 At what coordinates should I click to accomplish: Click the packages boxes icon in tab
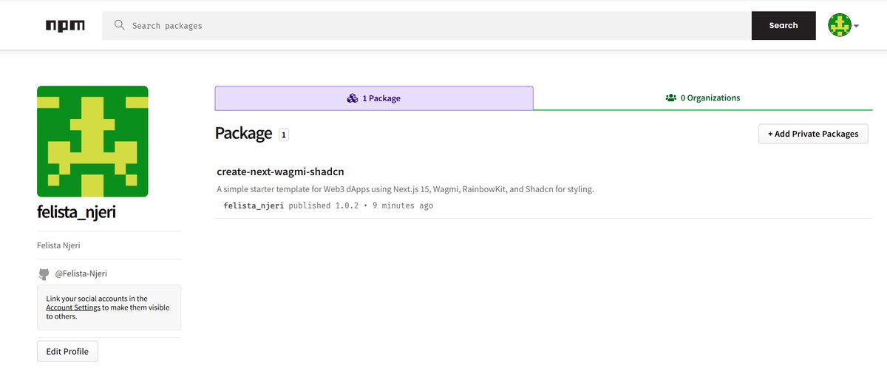[353, 98]
